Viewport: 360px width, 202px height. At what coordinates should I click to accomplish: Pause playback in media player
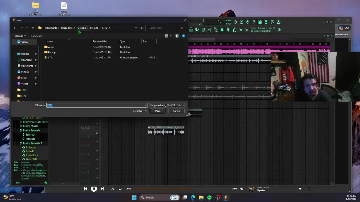94,189
